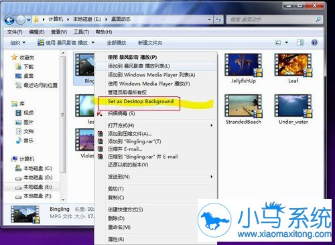Open the 文件(F) menu
Viewport: 335px width, 245px height.
[15, 32]
